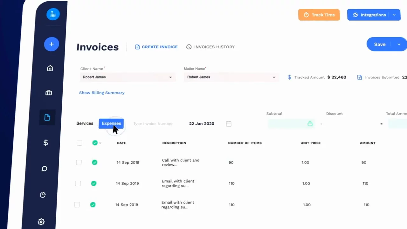Image resolution: width=407 pixels, height=229 pixels.
Task: Click 'Call with client and review...' description
Action: coord(181,163)
